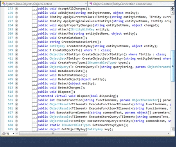Click the horizontal scrollbar thumb
This screenshot has width=176, height=147.
tap(53, 133)
